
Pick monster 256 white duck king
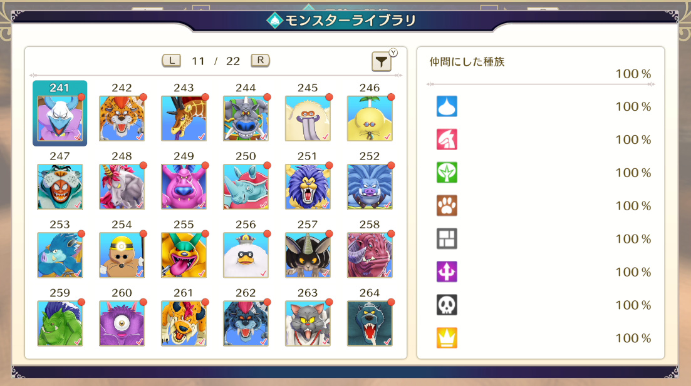tap(246, 255)
